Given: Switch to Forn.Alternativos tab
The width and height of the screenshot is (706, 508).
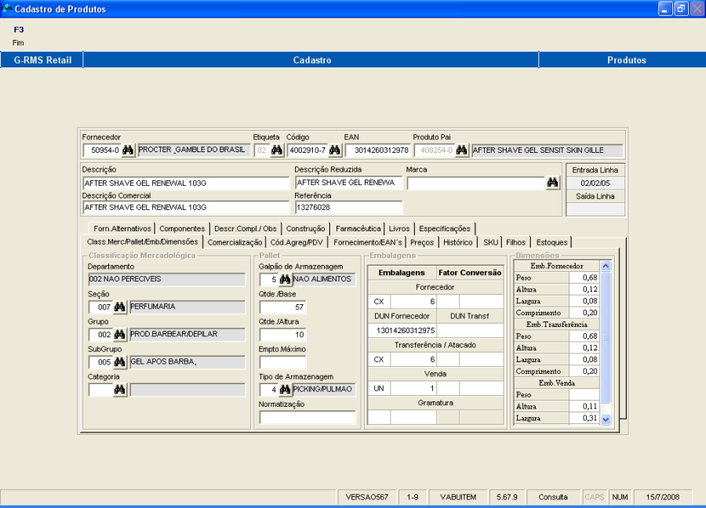Looking at the screenshot, I should coord(122,229).
